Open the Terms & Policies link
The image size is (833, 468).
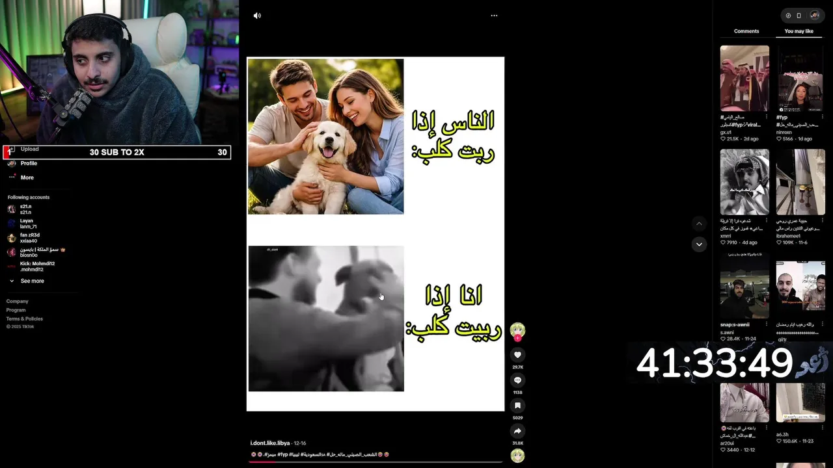[x=25, y=318]
